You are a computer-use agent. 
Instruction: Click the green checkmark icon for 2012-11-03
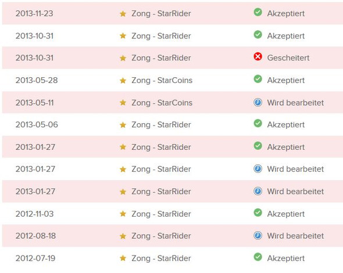[258, 213]
